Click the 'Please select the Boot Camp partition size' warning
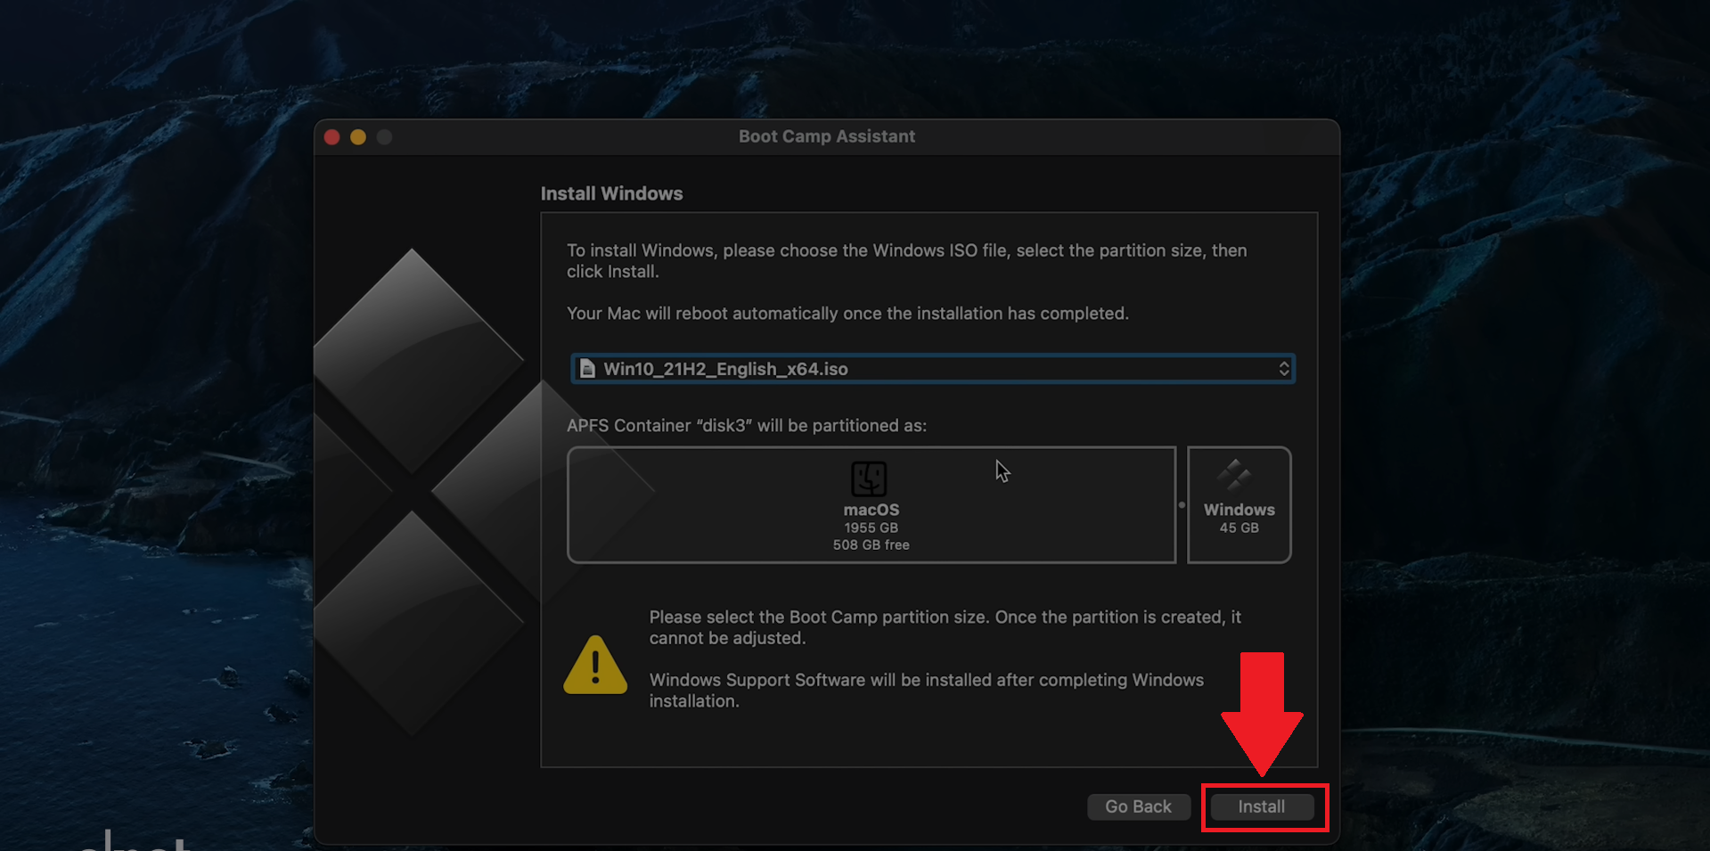The image size is (1710, 851). [x=945, y=627]
